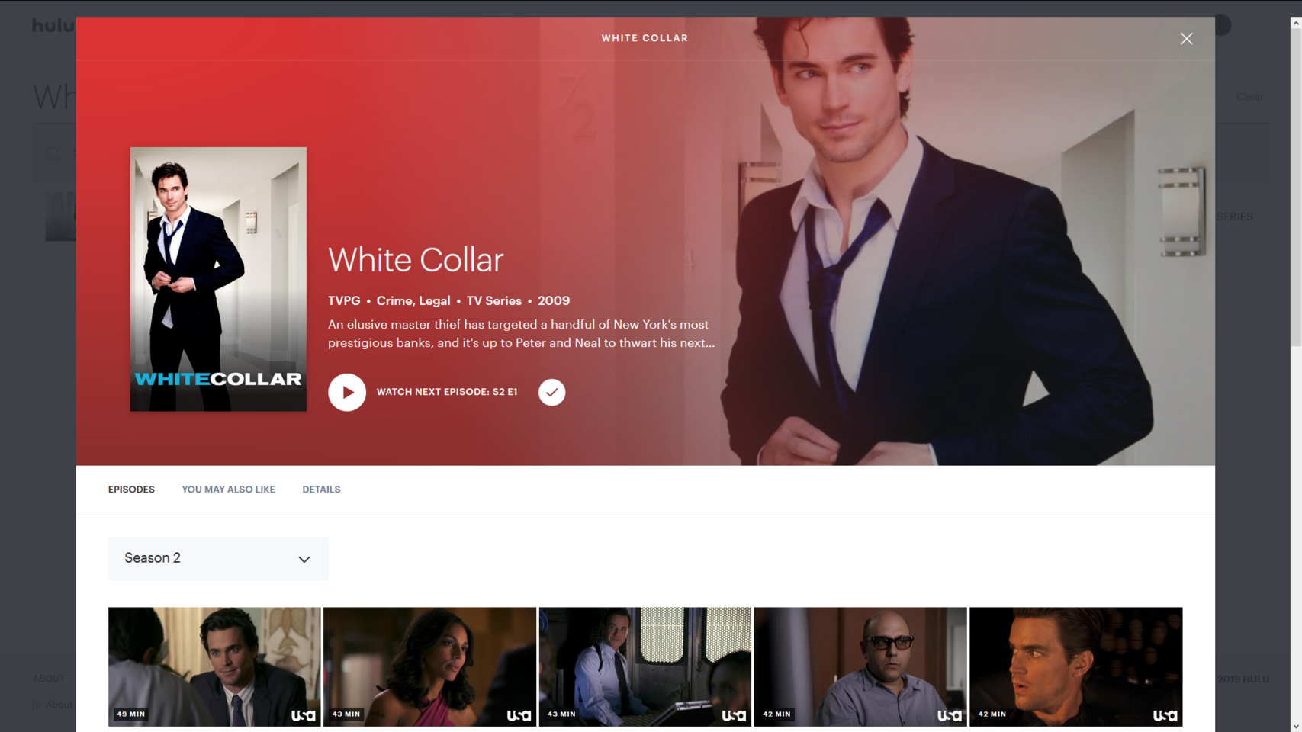Play the next White Collar episode

click(347, 392)
